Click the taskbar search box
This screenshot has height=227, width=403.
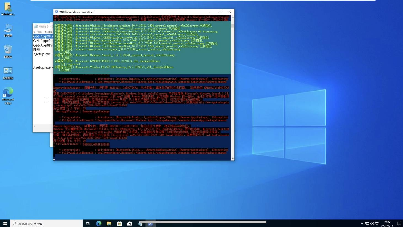[x=47, y=223]
